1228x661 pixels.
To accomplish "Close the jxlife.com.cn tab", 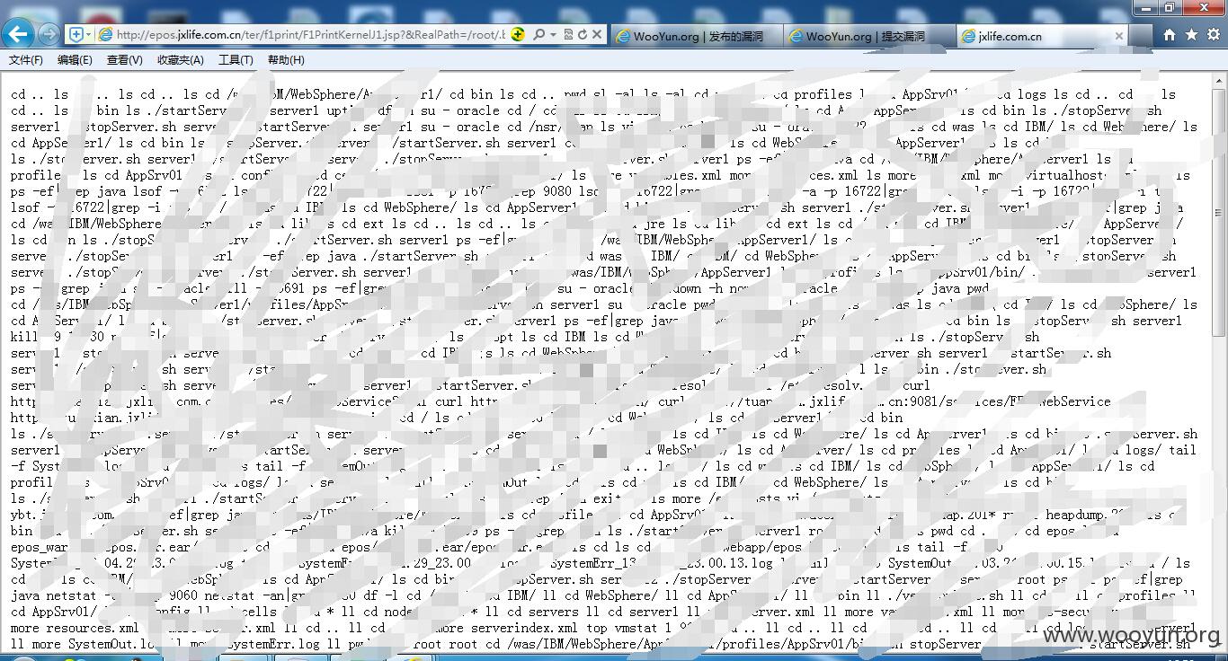I will (x=1119, y=36).
